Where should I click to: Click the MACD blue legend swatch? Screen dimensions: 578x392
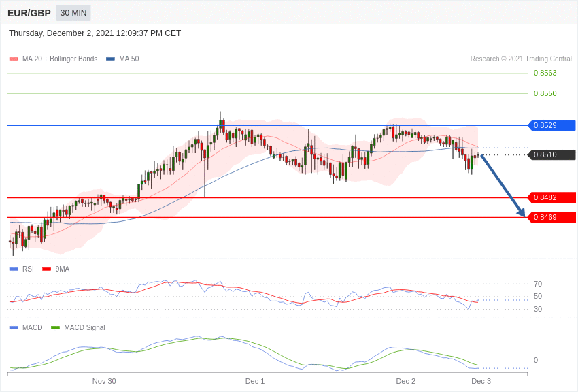click(14, 328)
